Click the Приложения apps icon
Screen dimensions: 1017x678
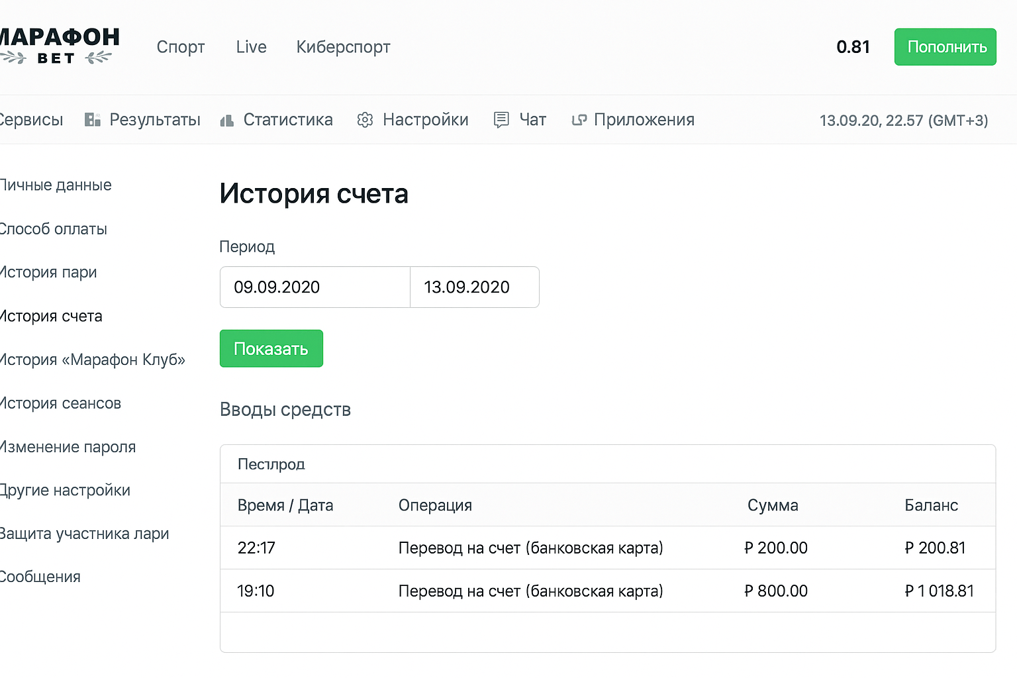tap(579, 120)
